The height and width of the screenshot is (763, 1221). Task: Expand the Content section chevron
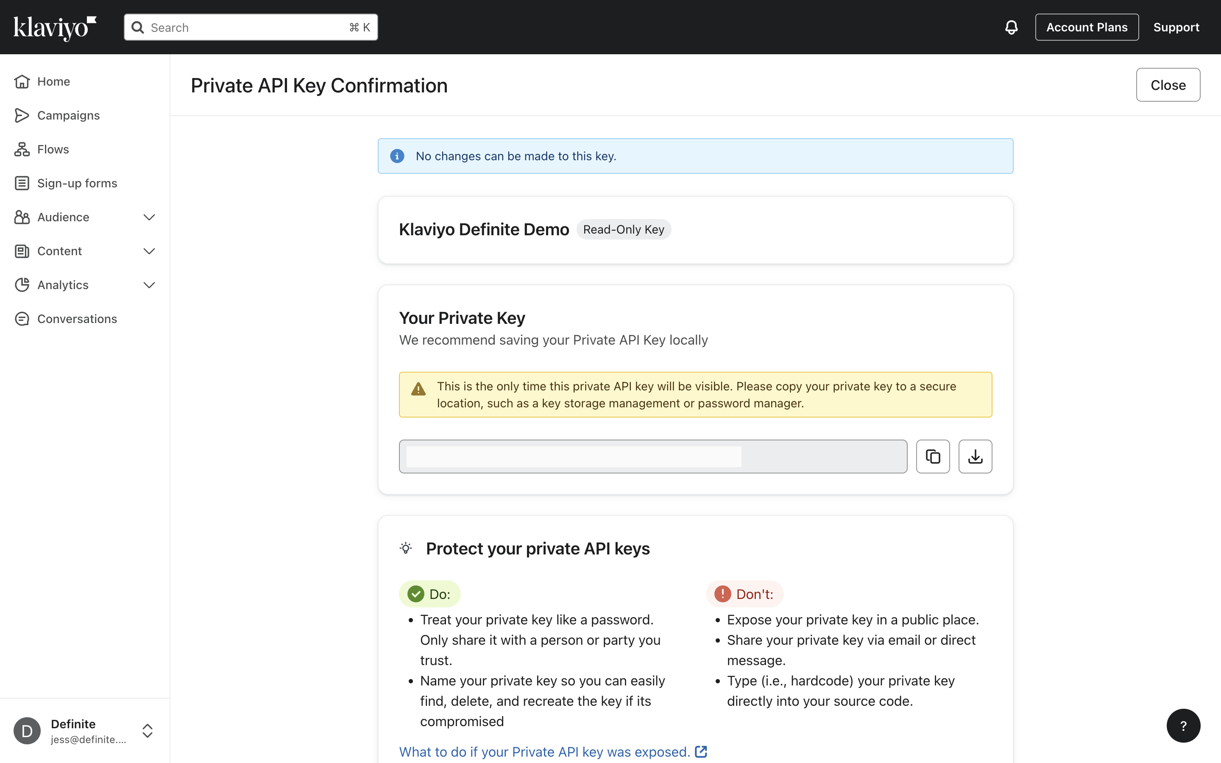pyautogui.click(x=149, y=251)
